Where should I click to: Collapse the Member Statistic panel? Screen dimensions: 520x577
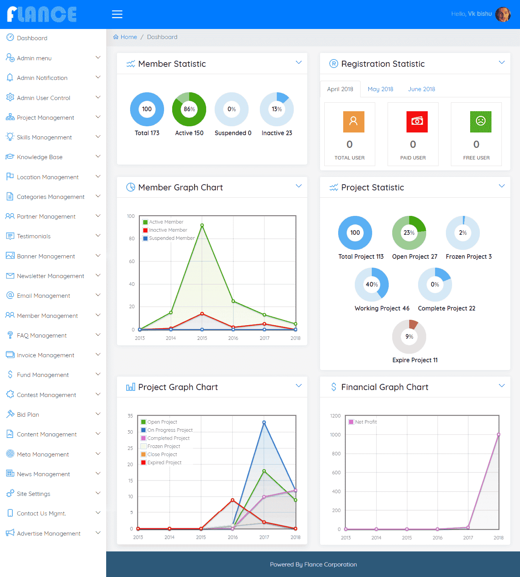click(x=298, y=63)
